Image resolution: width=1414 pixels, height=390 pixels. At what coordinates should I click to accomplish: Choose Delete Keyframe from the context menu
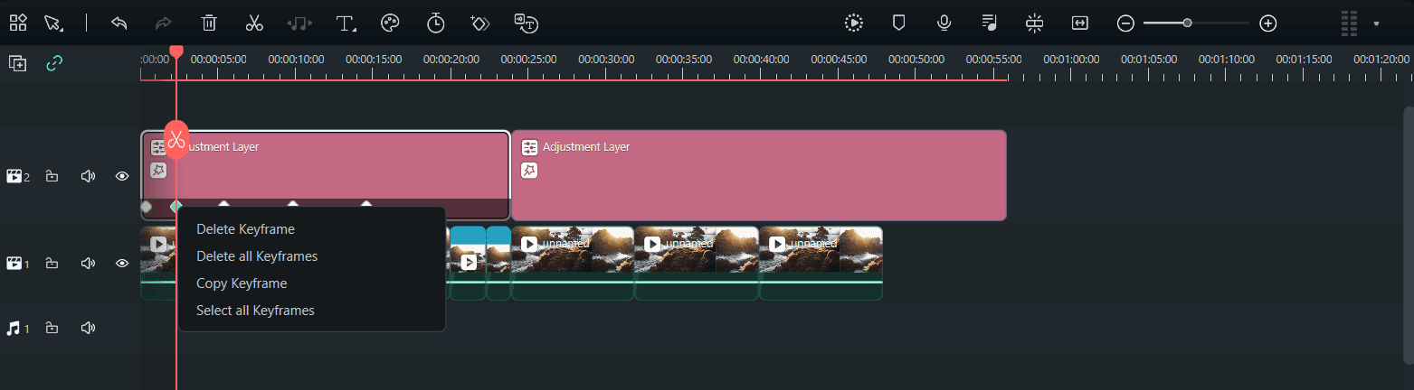[x=245, y=229]
